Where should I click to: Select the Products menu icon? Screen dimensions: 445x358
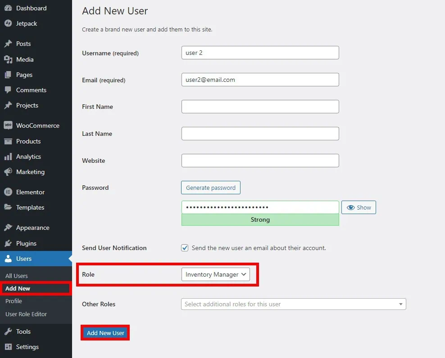coord(9,141)
